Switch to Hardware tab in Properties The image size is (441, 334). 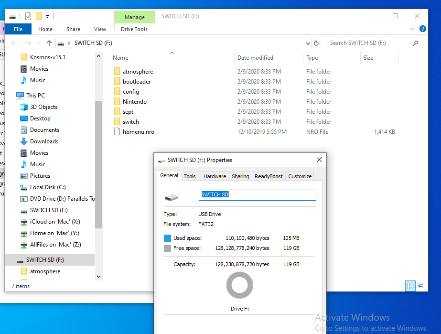coord(215,176)
